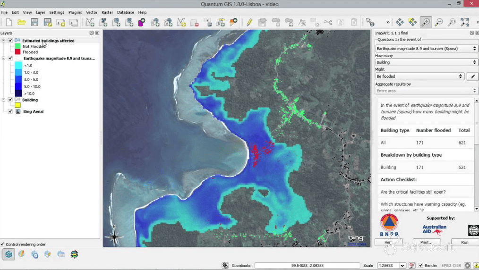Screen dimensions: 479x270
Task: Toggle Control rendering order checkbox
Action: point(2,245)
